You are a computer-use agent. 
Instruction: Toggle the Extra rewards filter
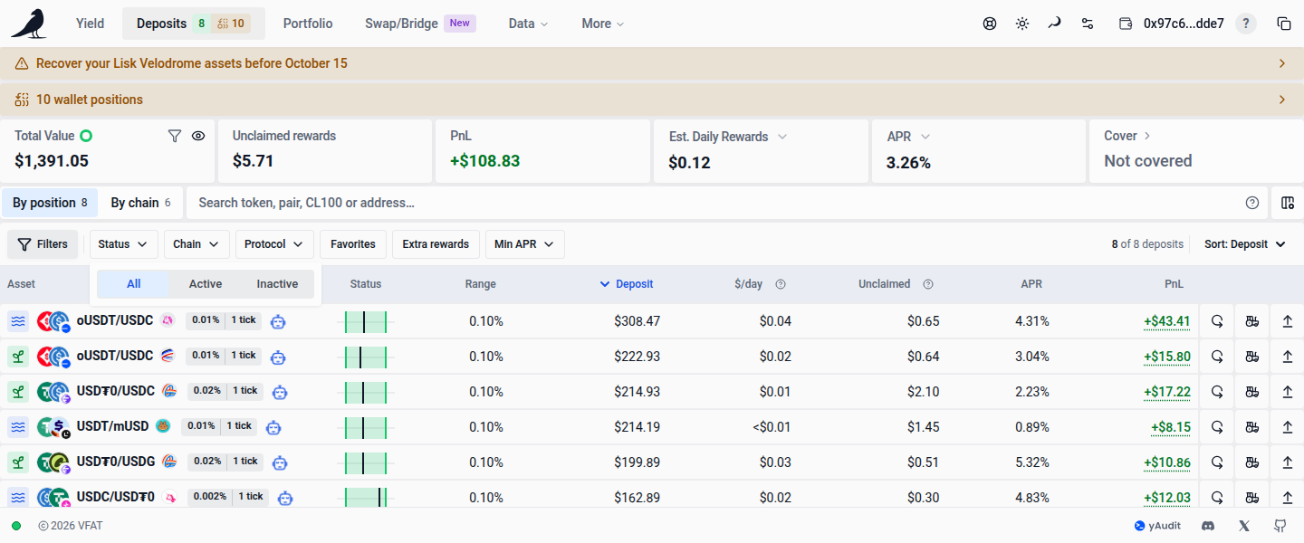click(436, 244)
